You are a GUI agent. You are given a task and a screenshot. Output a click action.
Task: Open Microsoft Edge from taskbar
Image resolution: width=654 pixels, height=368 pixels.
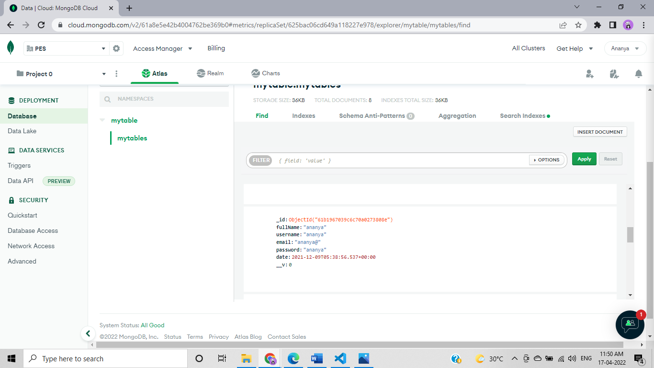tap(293, 358)
